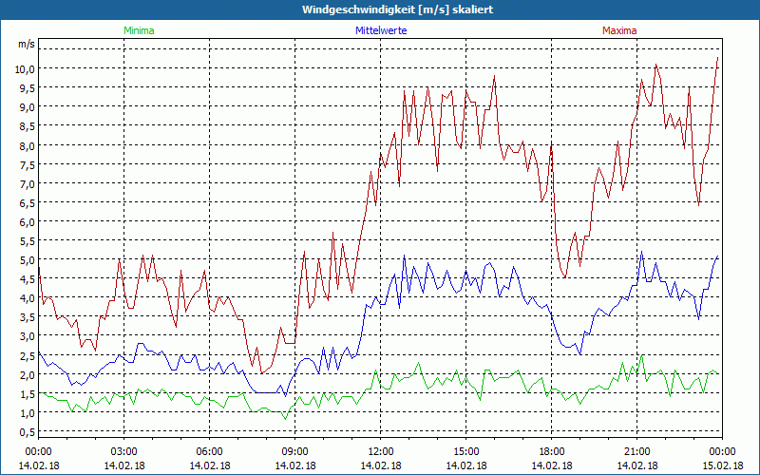Click the '12:00' time axis label
760x475 pixels.
381,452
